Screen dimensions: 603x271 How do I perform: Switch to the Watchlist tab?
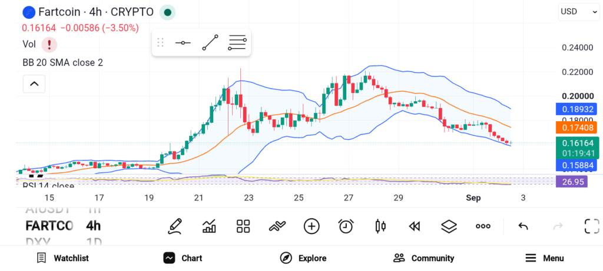click(x=62, y=258)
